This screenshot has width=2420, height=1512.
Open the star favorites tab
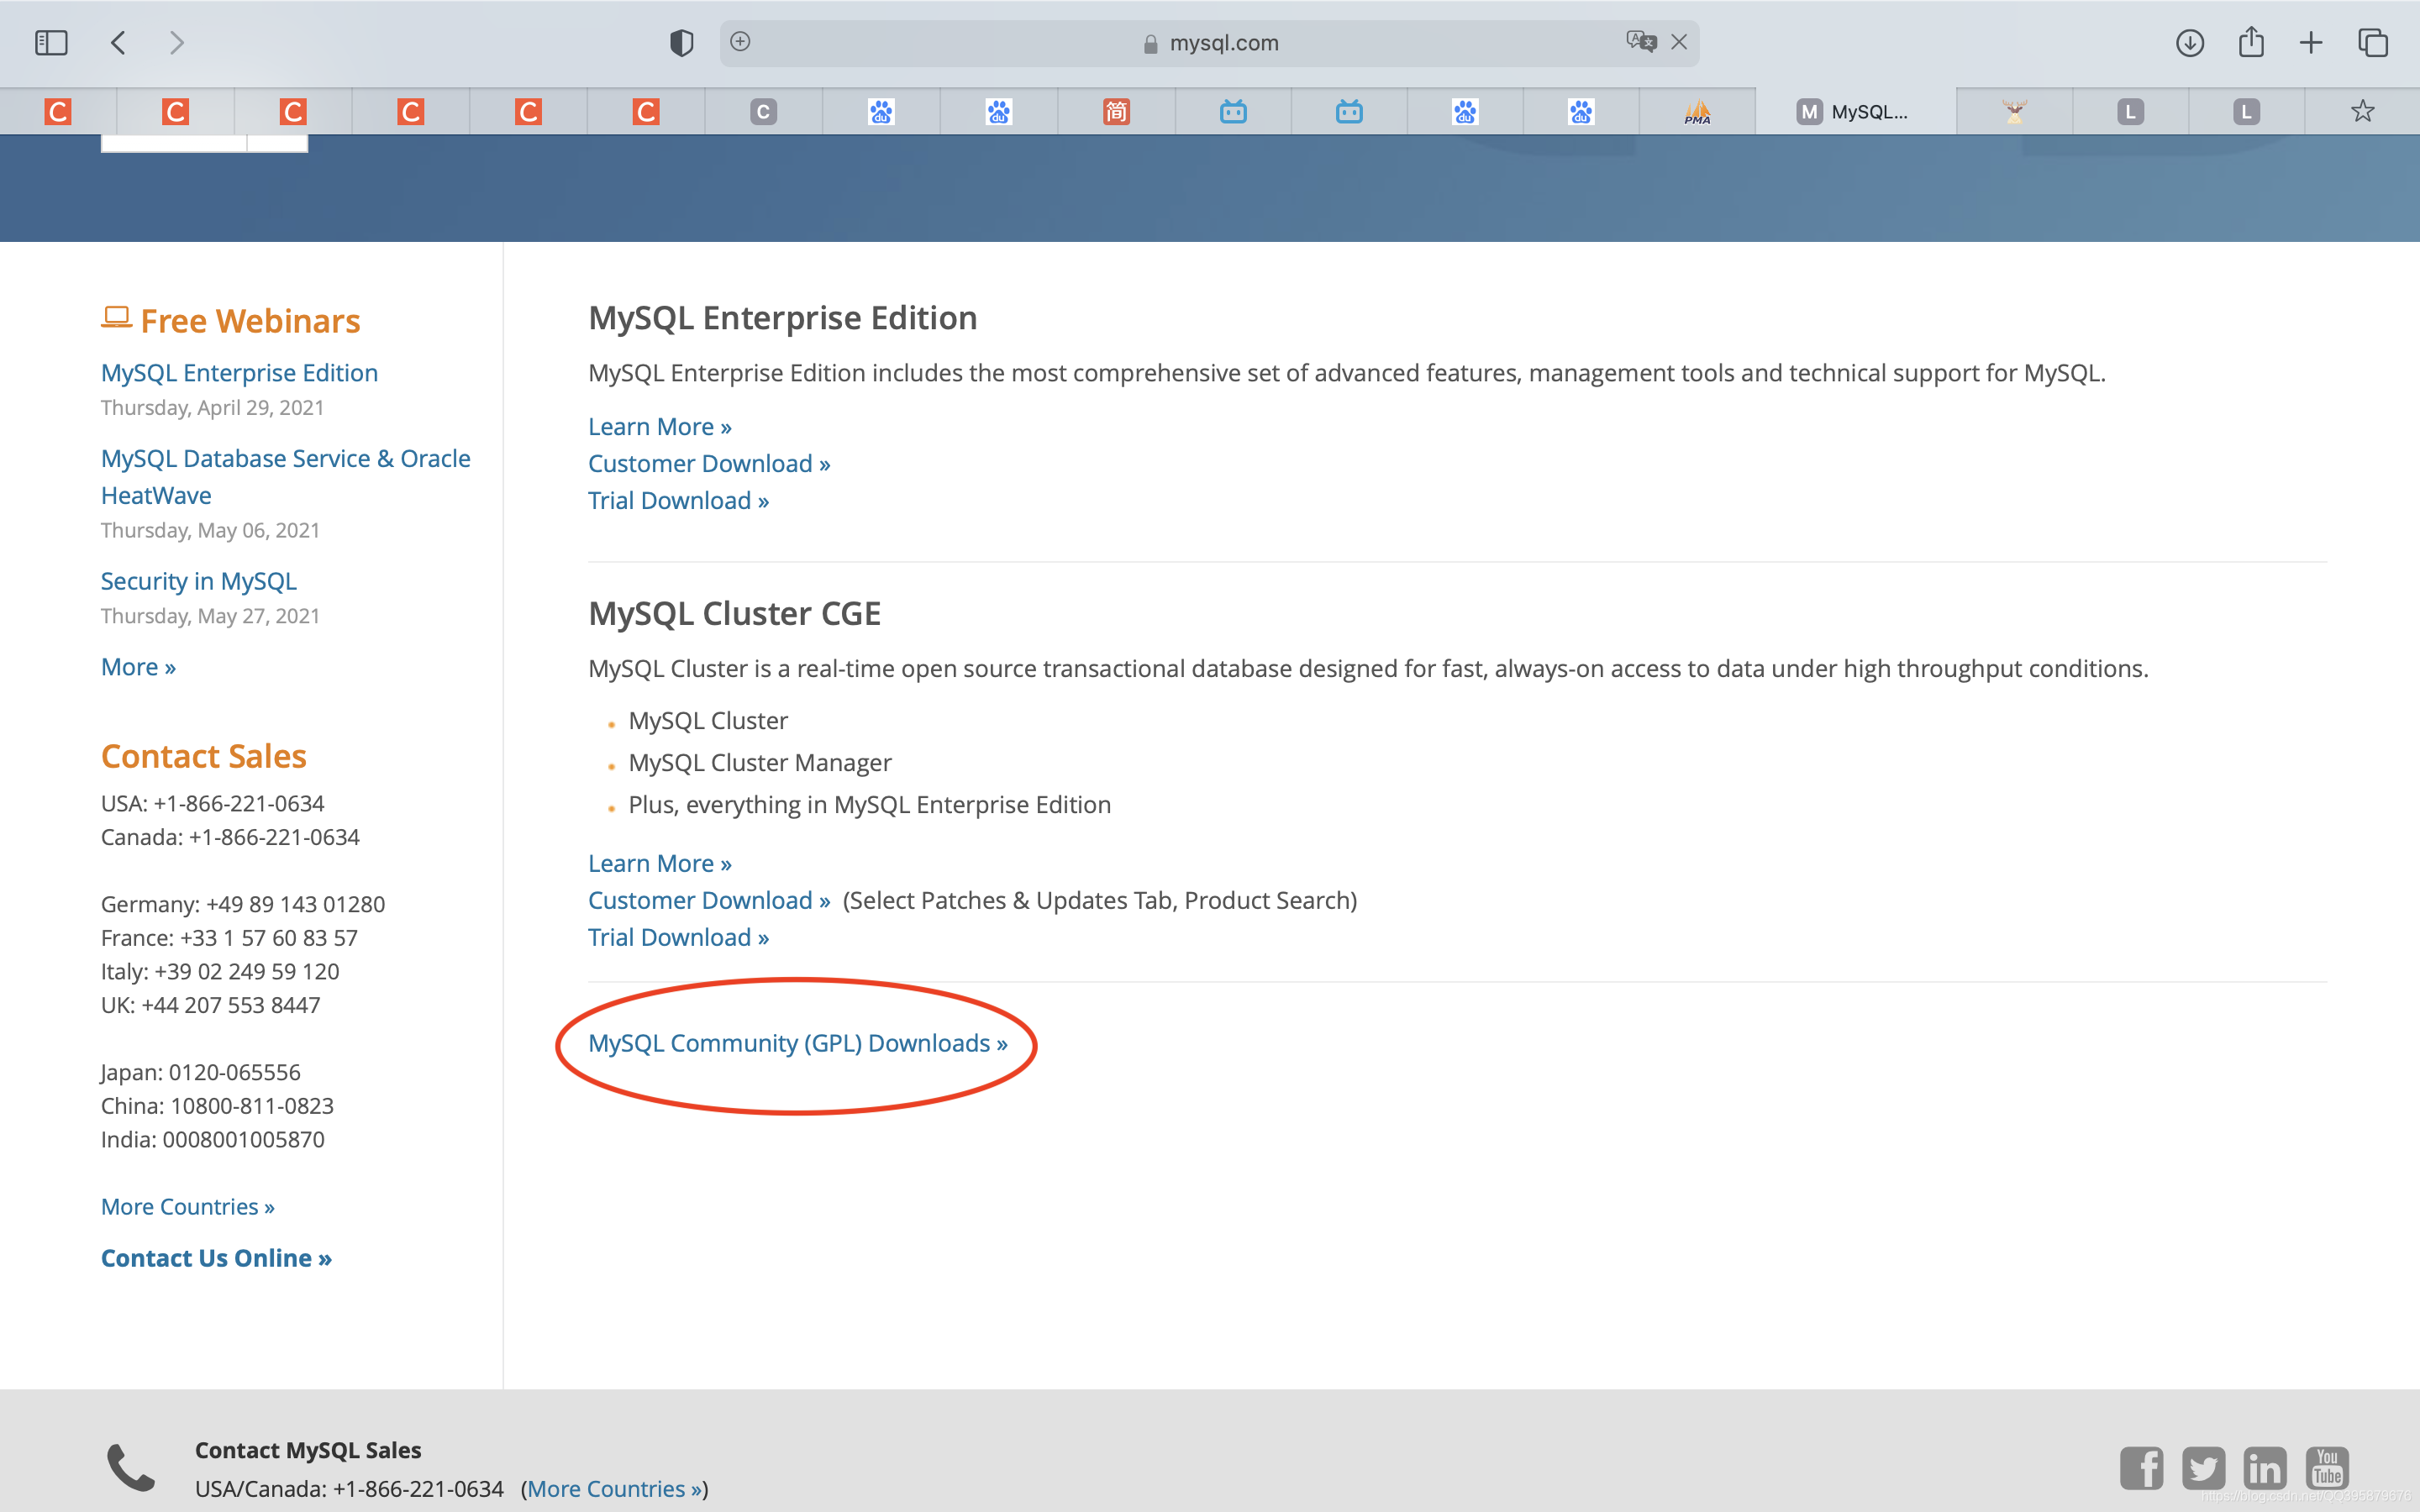(2362, 111)
